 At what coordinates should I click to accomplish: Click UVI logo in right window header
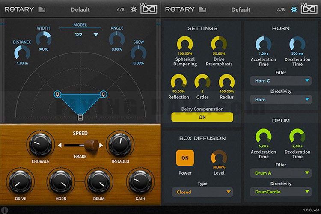click(309, 9)
